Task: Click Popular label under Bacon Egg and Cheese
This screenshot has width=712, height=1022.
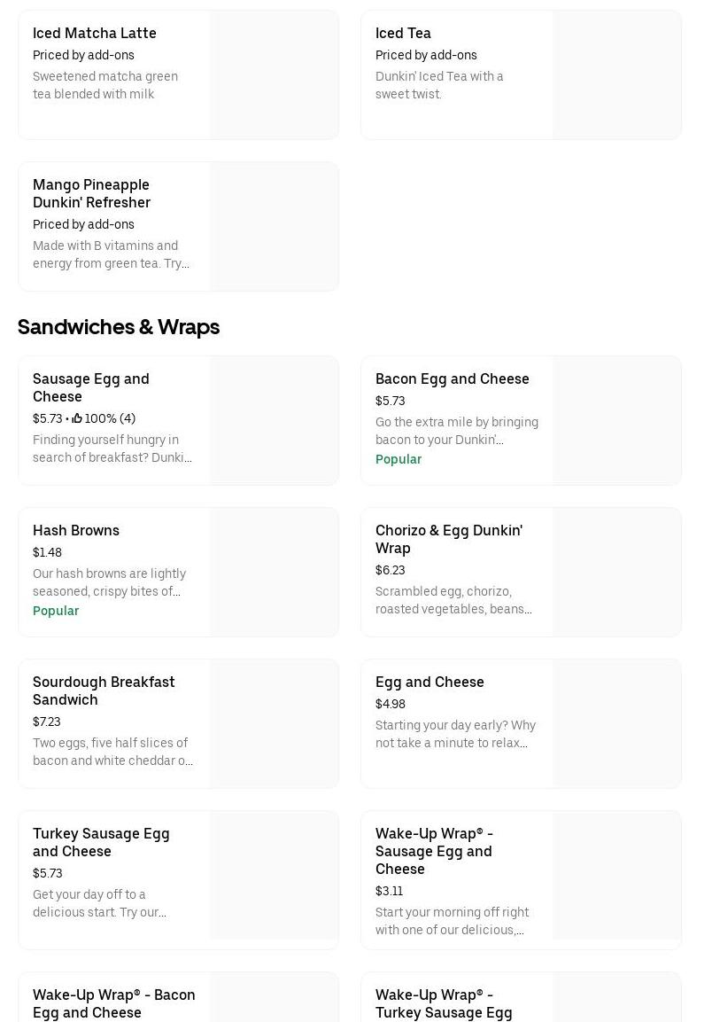Action: coord(399,459)
